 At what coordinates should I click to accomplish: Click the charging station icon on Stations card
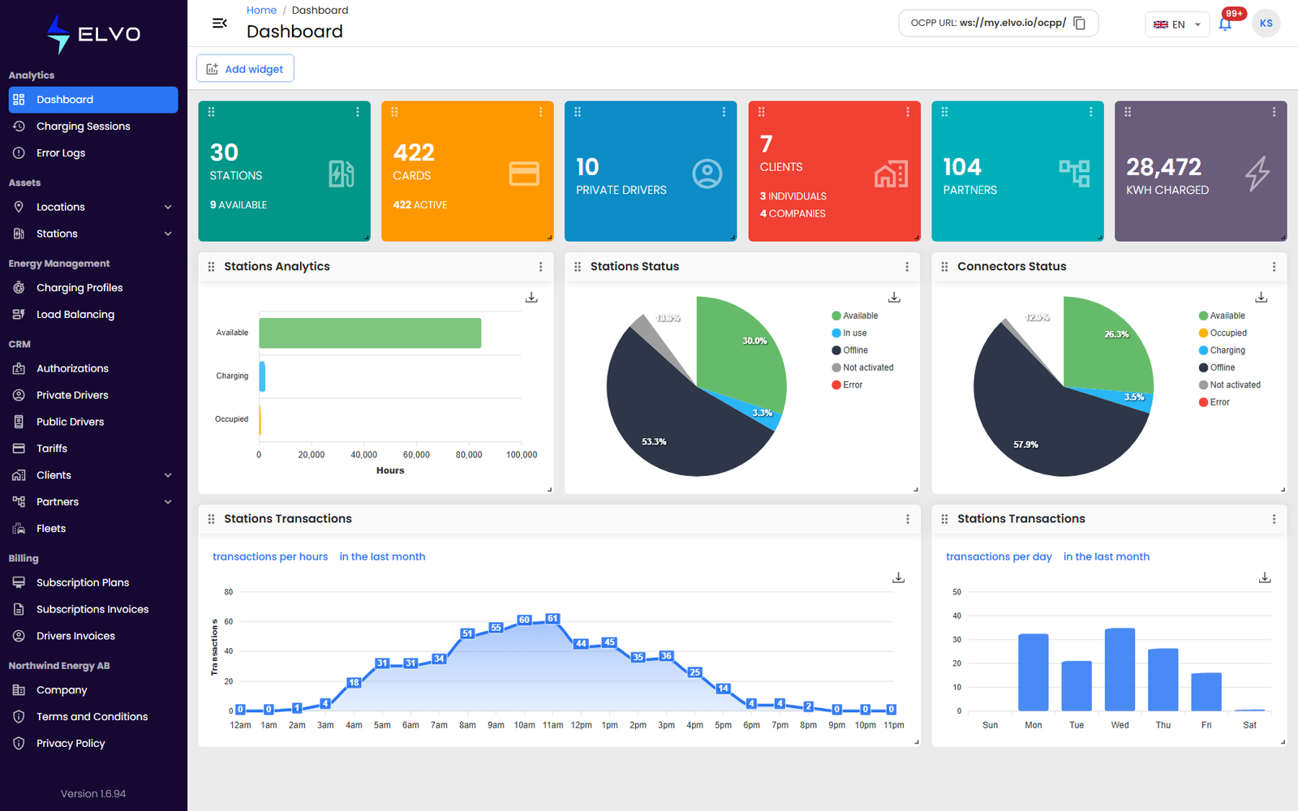click(x=342, y=174)
